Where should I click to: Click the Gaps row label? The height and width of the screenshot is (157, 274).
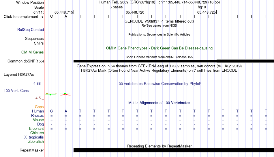[39, 107]
